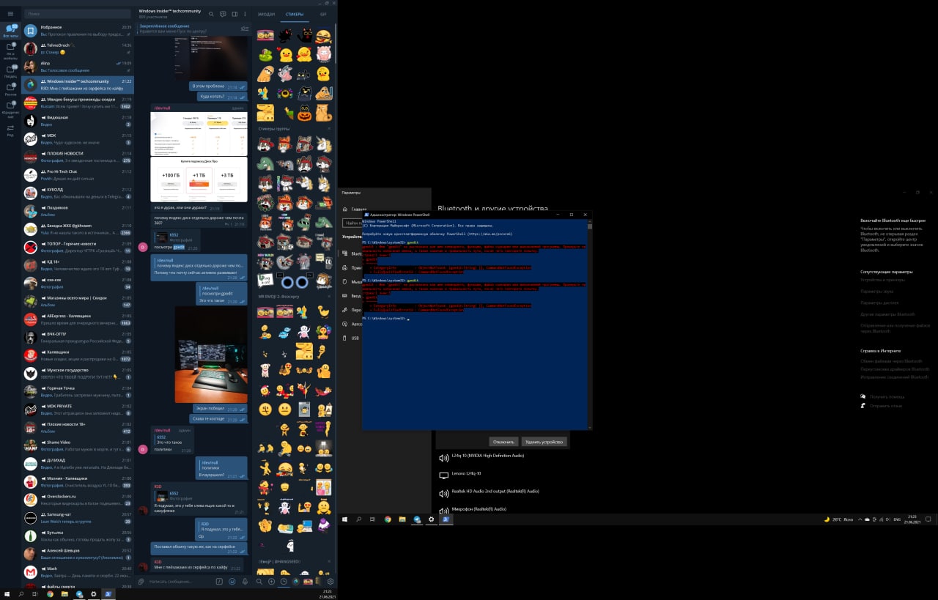Open the Pro Hi-Tech Chat
The width and height of the screenshot is (938, 600).
[78, 174]
